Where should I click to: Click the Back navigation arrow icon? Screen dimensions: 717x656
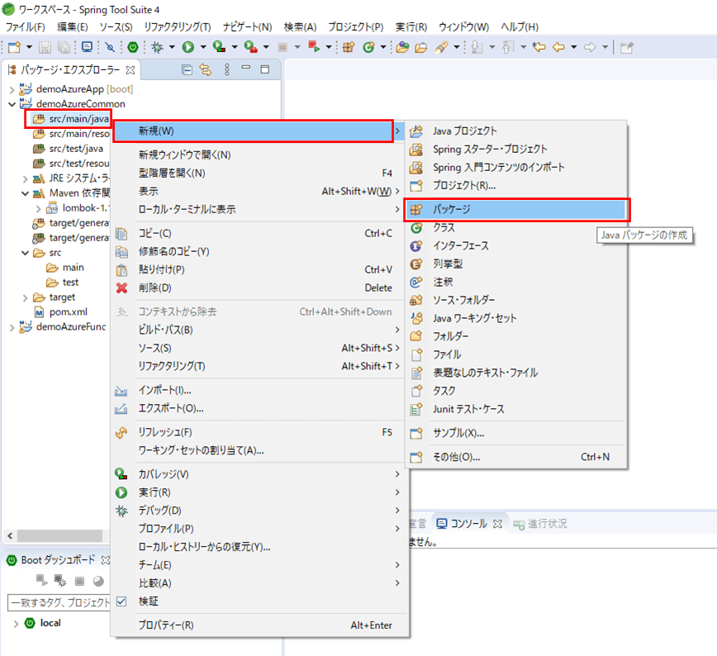click(x=561, y=47)
